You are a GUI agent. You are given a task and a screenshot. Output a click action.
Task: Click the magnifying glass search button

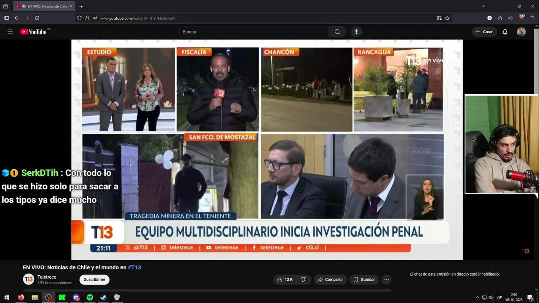tap(337, 32)
